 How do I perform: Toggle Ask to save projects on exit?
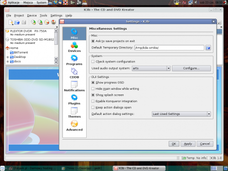(93, 41)
